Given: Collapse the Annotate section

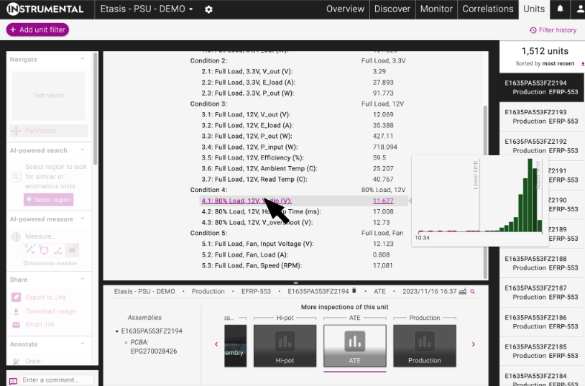Looking at the screenshot, I should point(83,344).
